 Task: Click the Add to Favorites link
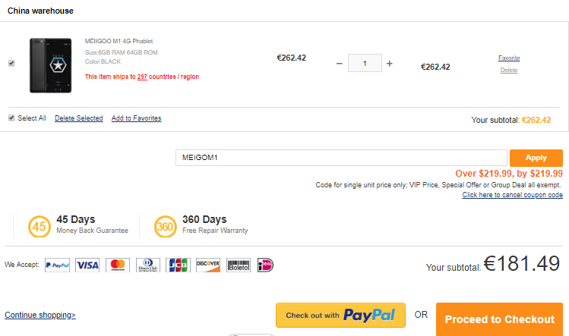click(x=137, y=118)
